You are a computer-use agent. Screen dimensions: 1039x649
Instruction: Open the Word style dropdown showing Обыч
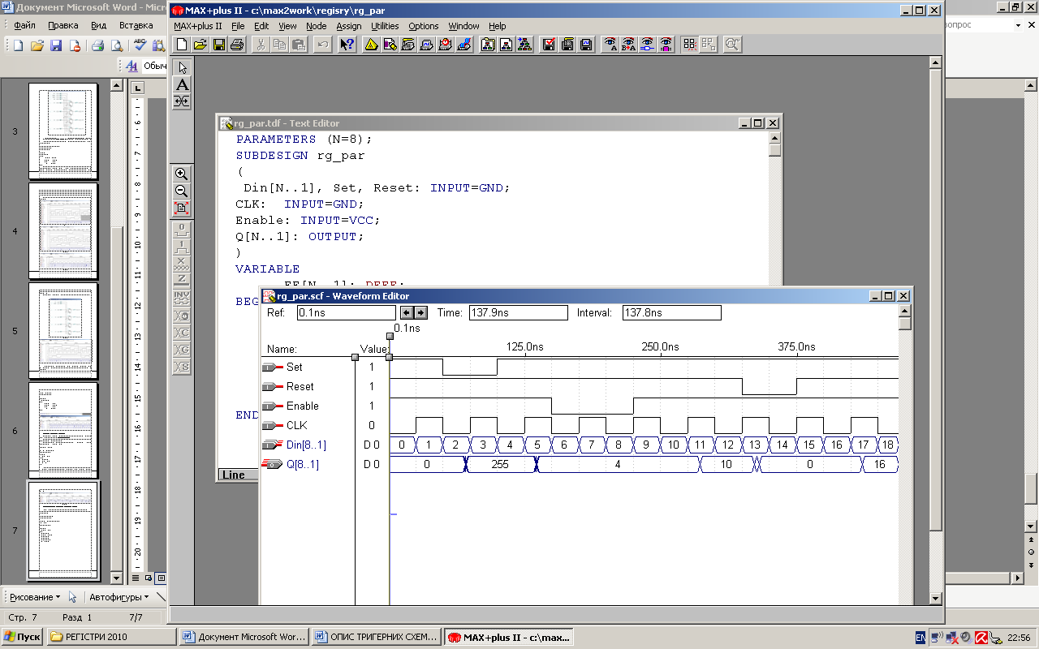tap(154, 66)
